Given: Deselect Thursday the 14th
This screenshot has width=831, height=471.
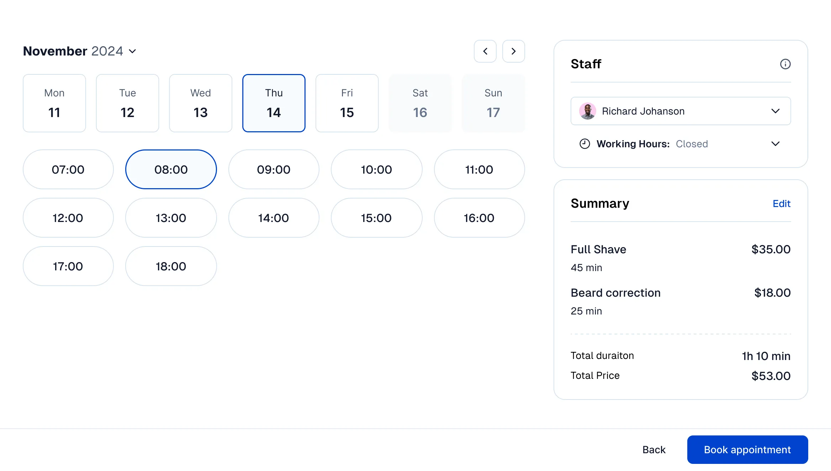Looking at the screenshot, I should pyautogui.click(x=274, y=103).
